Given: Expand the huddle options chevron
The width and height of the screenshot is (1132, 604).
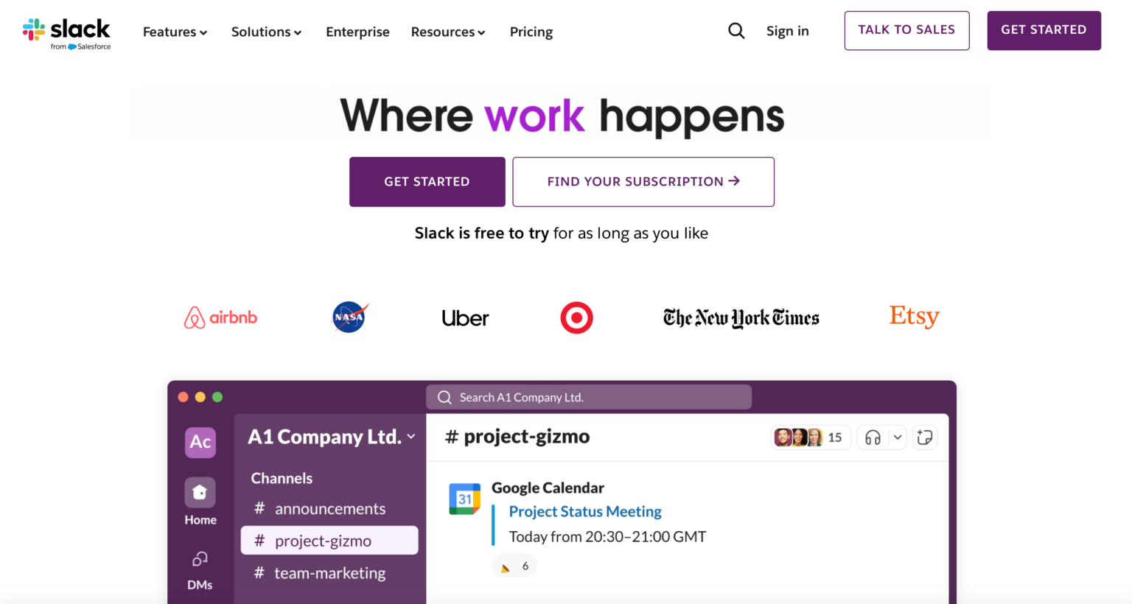Looking at the screenshot, I should pos(898,437).
